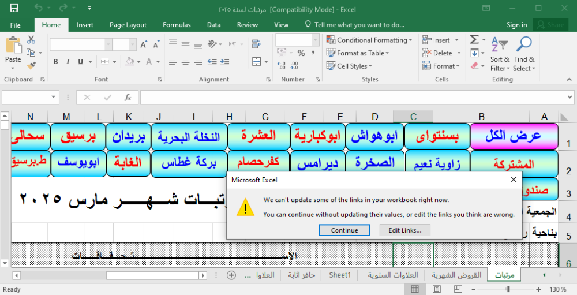This screenshot has height=295, width=577.
Task: Switch to the Review tab
Action: click(x=248, y=25)
